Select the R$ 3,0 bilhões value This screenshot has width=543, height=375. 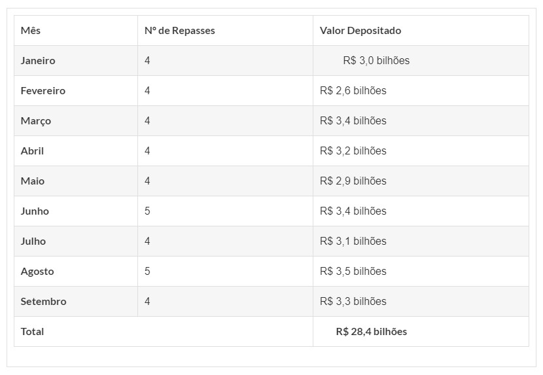point(376,61)
